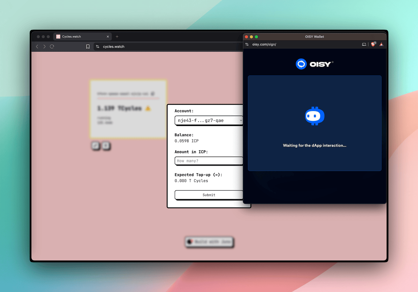Image resolution: width=418 pixels, height=292 pixels.
Task: Expand the account selector chevron
Action: click(x=240, y=120)
